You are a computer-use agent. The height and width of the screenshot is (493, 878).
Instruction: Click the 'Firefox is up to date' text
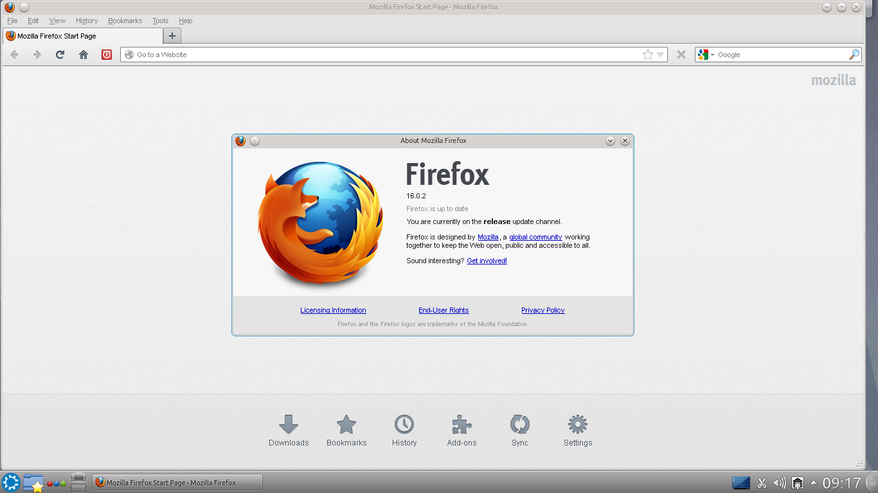(437, 209)
